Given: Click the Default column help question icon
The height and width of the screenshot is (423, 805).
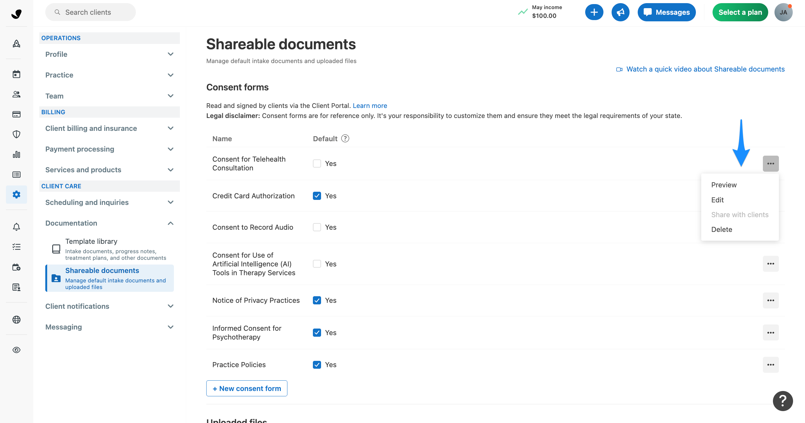Looking at the screenshot, I should [x=345, y=138].
